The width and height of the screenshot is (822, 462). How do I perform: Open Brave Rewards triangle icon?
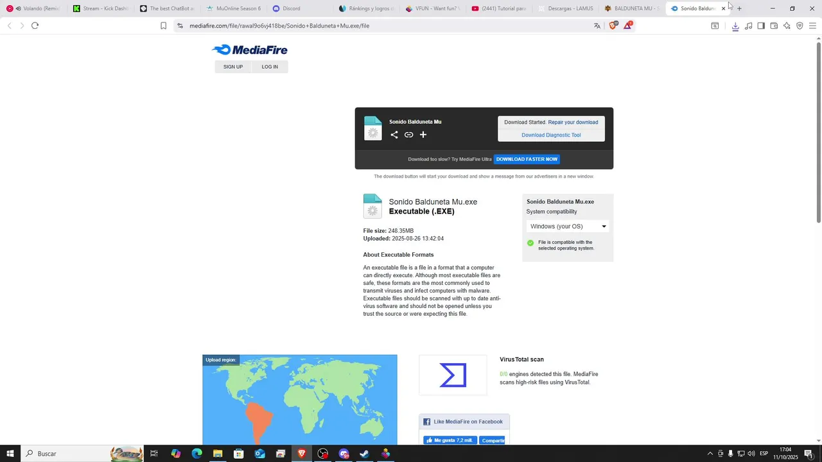pyautogui.click(x=628, y=26)
